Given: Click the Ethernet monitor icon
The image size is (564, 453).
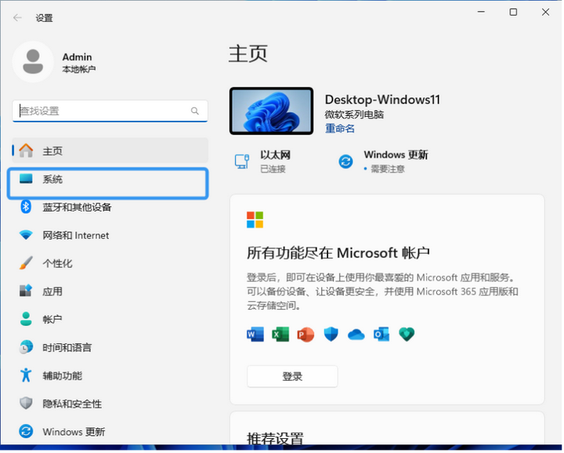Looking at the screenshot, I should pyautogui.click(x=242, y=161).
